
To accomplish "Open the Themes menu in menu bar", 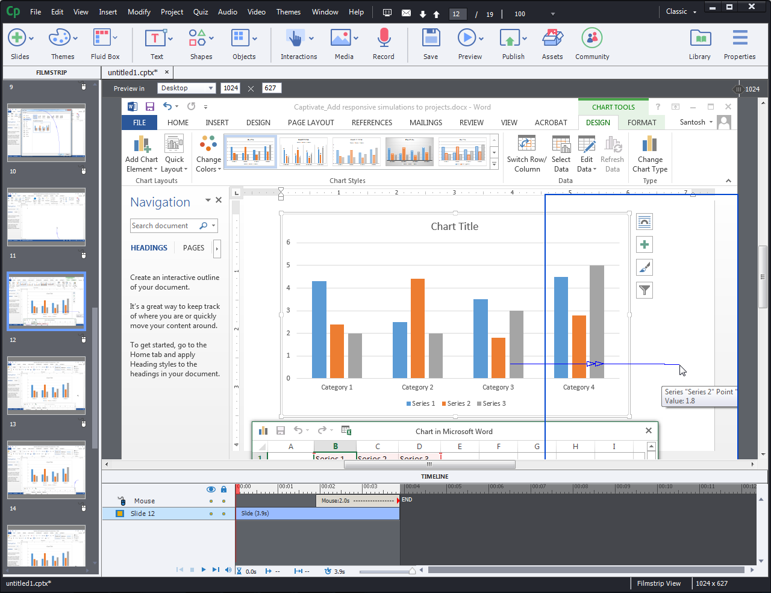I will [x=289, y=12].
